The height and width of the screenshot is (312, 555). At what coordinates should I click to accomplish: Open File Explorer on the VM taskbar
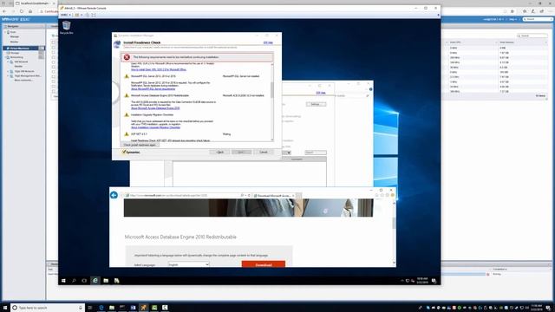click(x=106, y=281)
